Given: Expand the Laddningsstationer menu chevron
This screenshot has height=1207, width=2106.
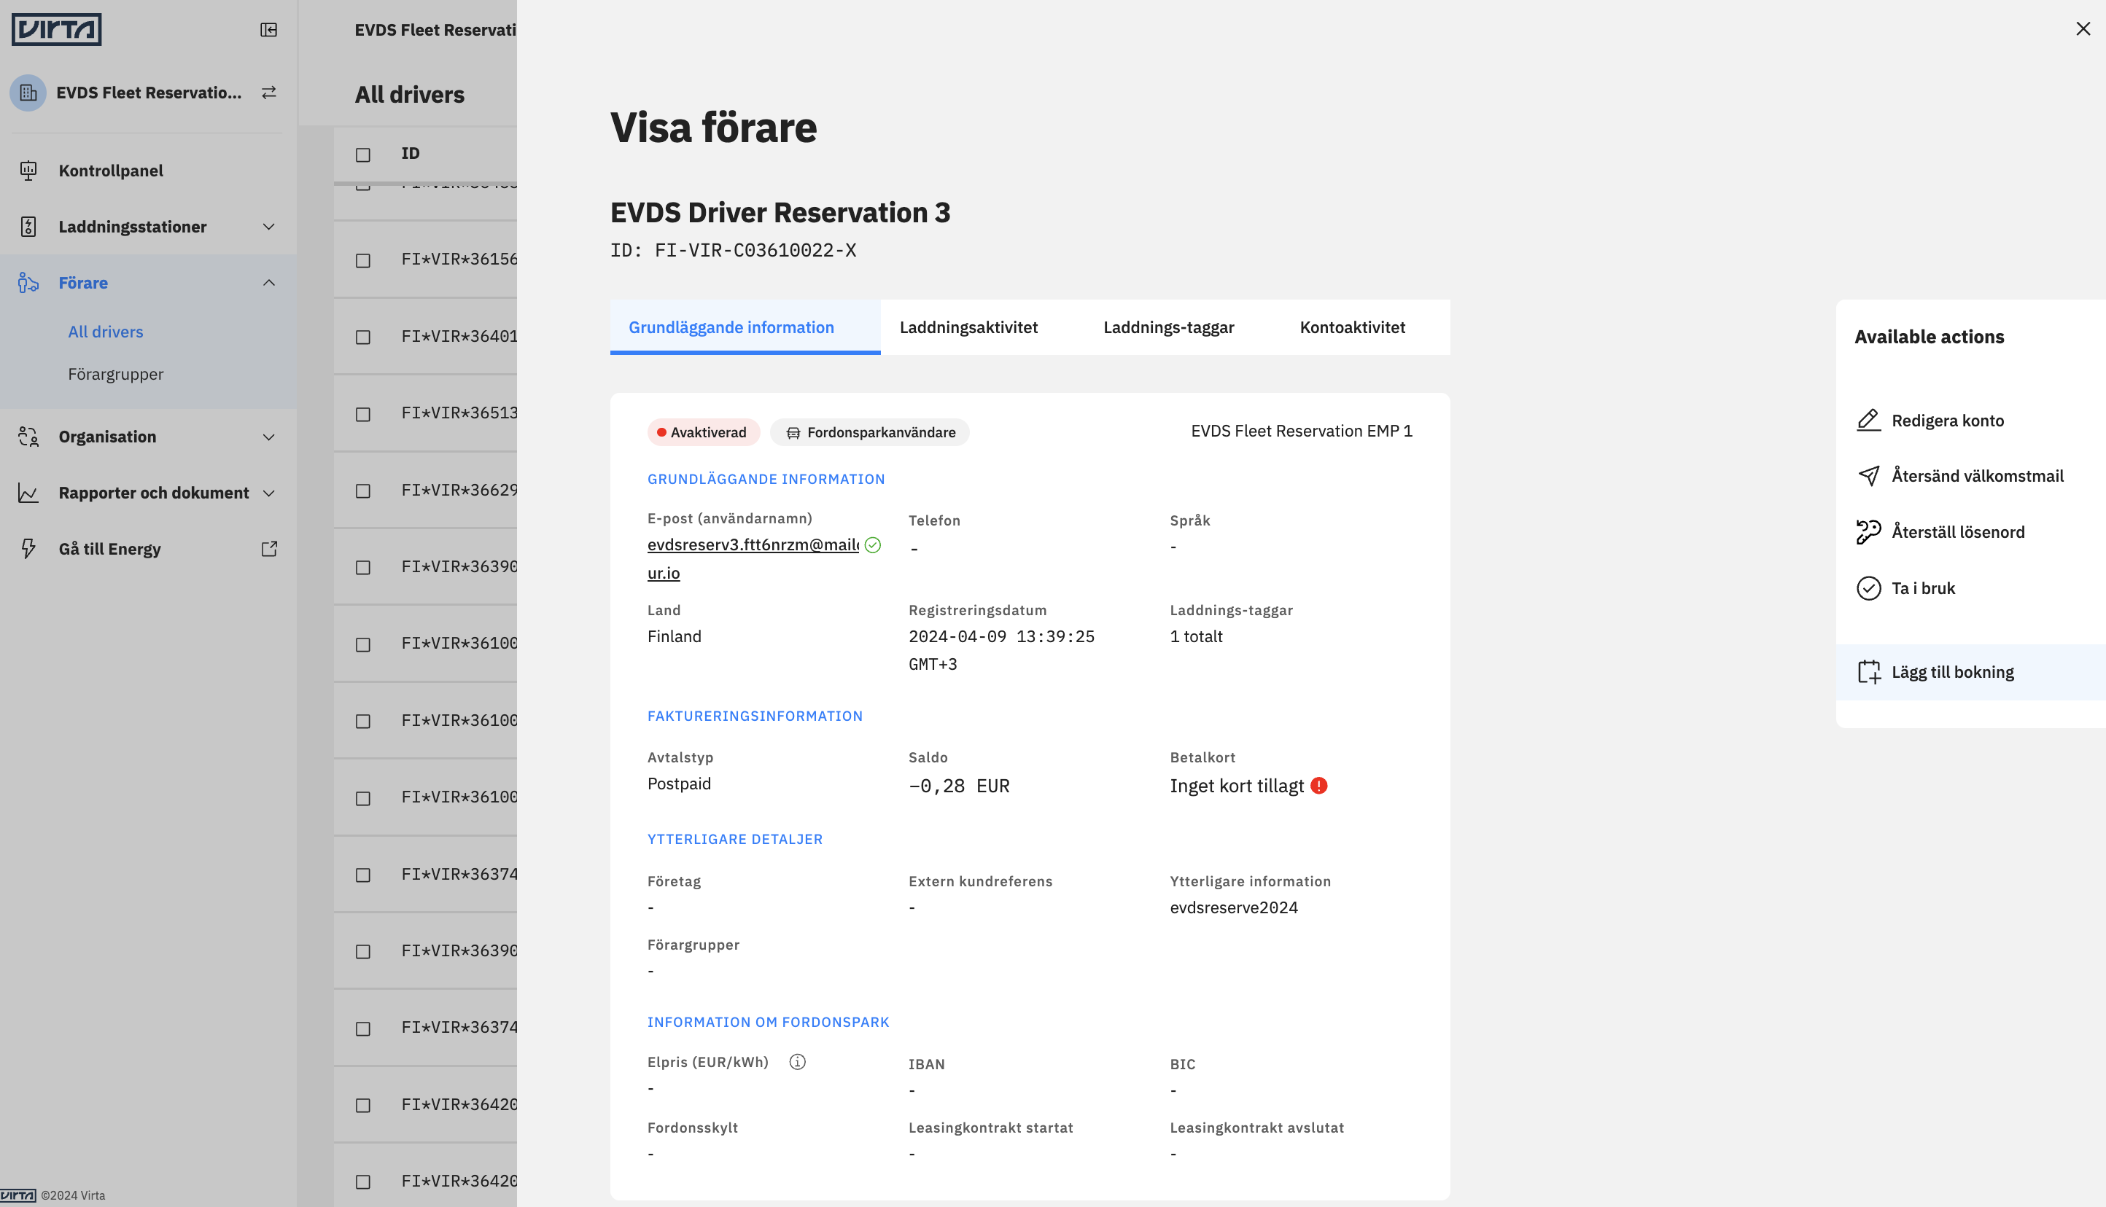Looking at the screenshot, I should point(268,226).
